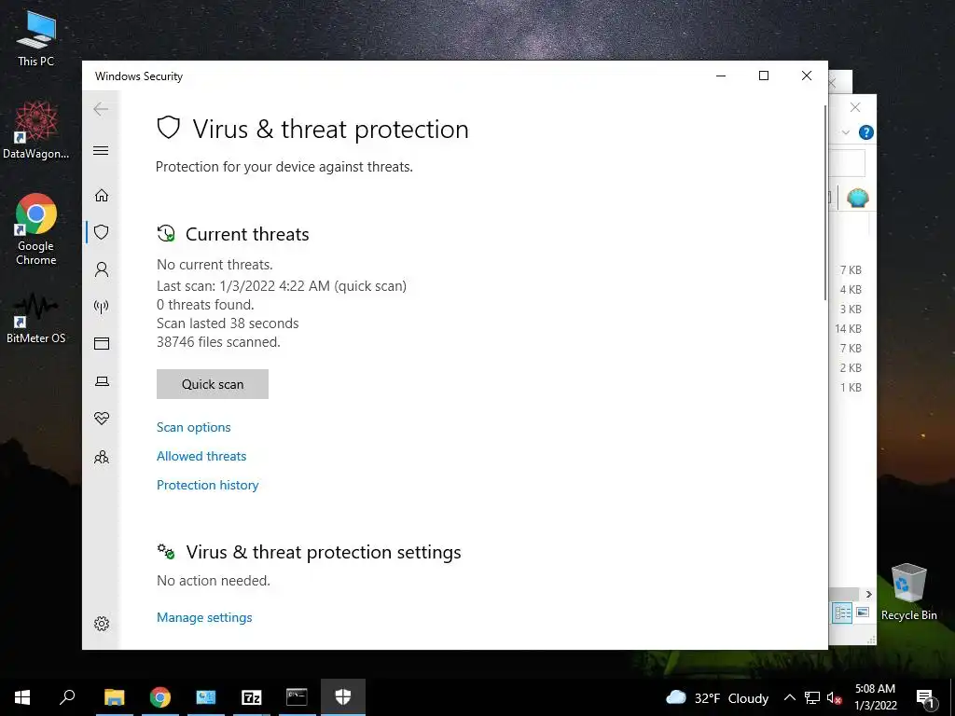Open File Explorer from taskbar
This screenshot has width=955, height=716.
coord(114,697)
